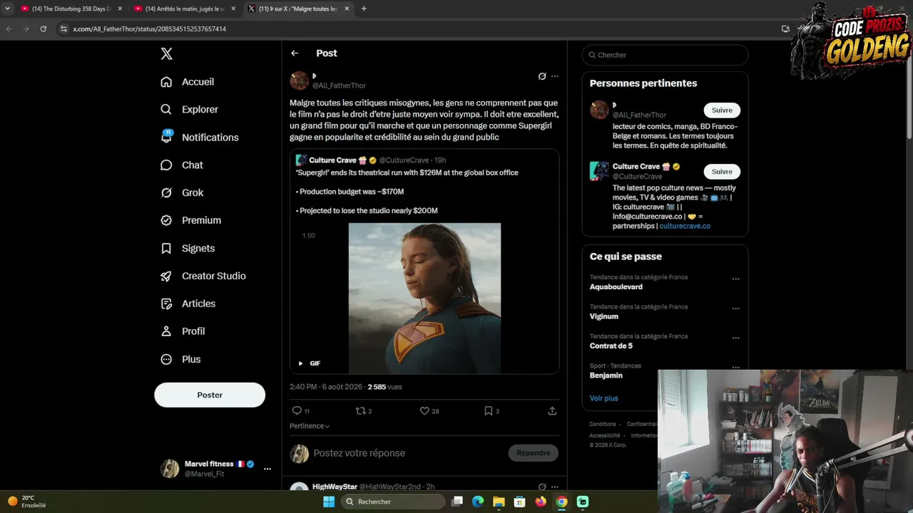This screenshot has height=513, width=913.
Task: Open Task View on the taskbar
Action: point(457,502)
